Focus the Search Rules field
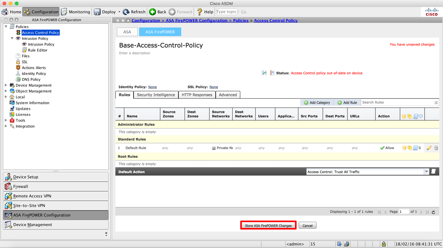The height and width of the screenshot is (248, 443). (x=397, y=102)
